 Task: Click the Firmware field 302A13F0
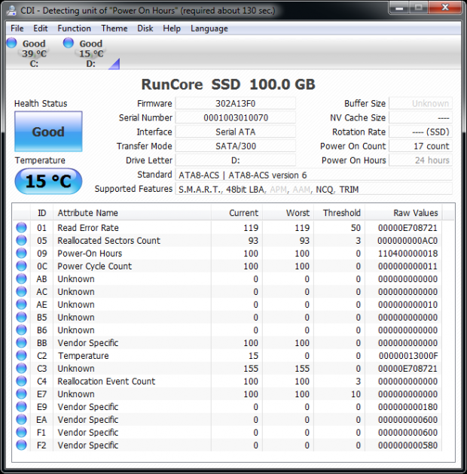236,103
